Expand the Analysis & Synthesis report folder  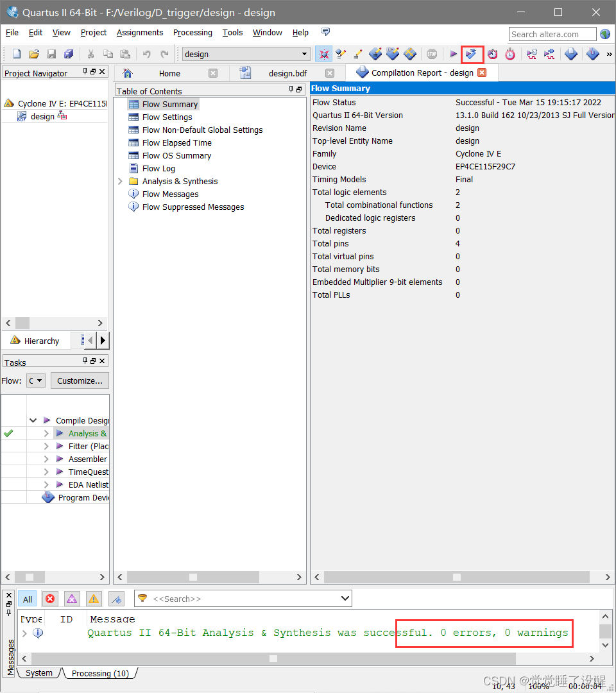click(x=120, y=181)
